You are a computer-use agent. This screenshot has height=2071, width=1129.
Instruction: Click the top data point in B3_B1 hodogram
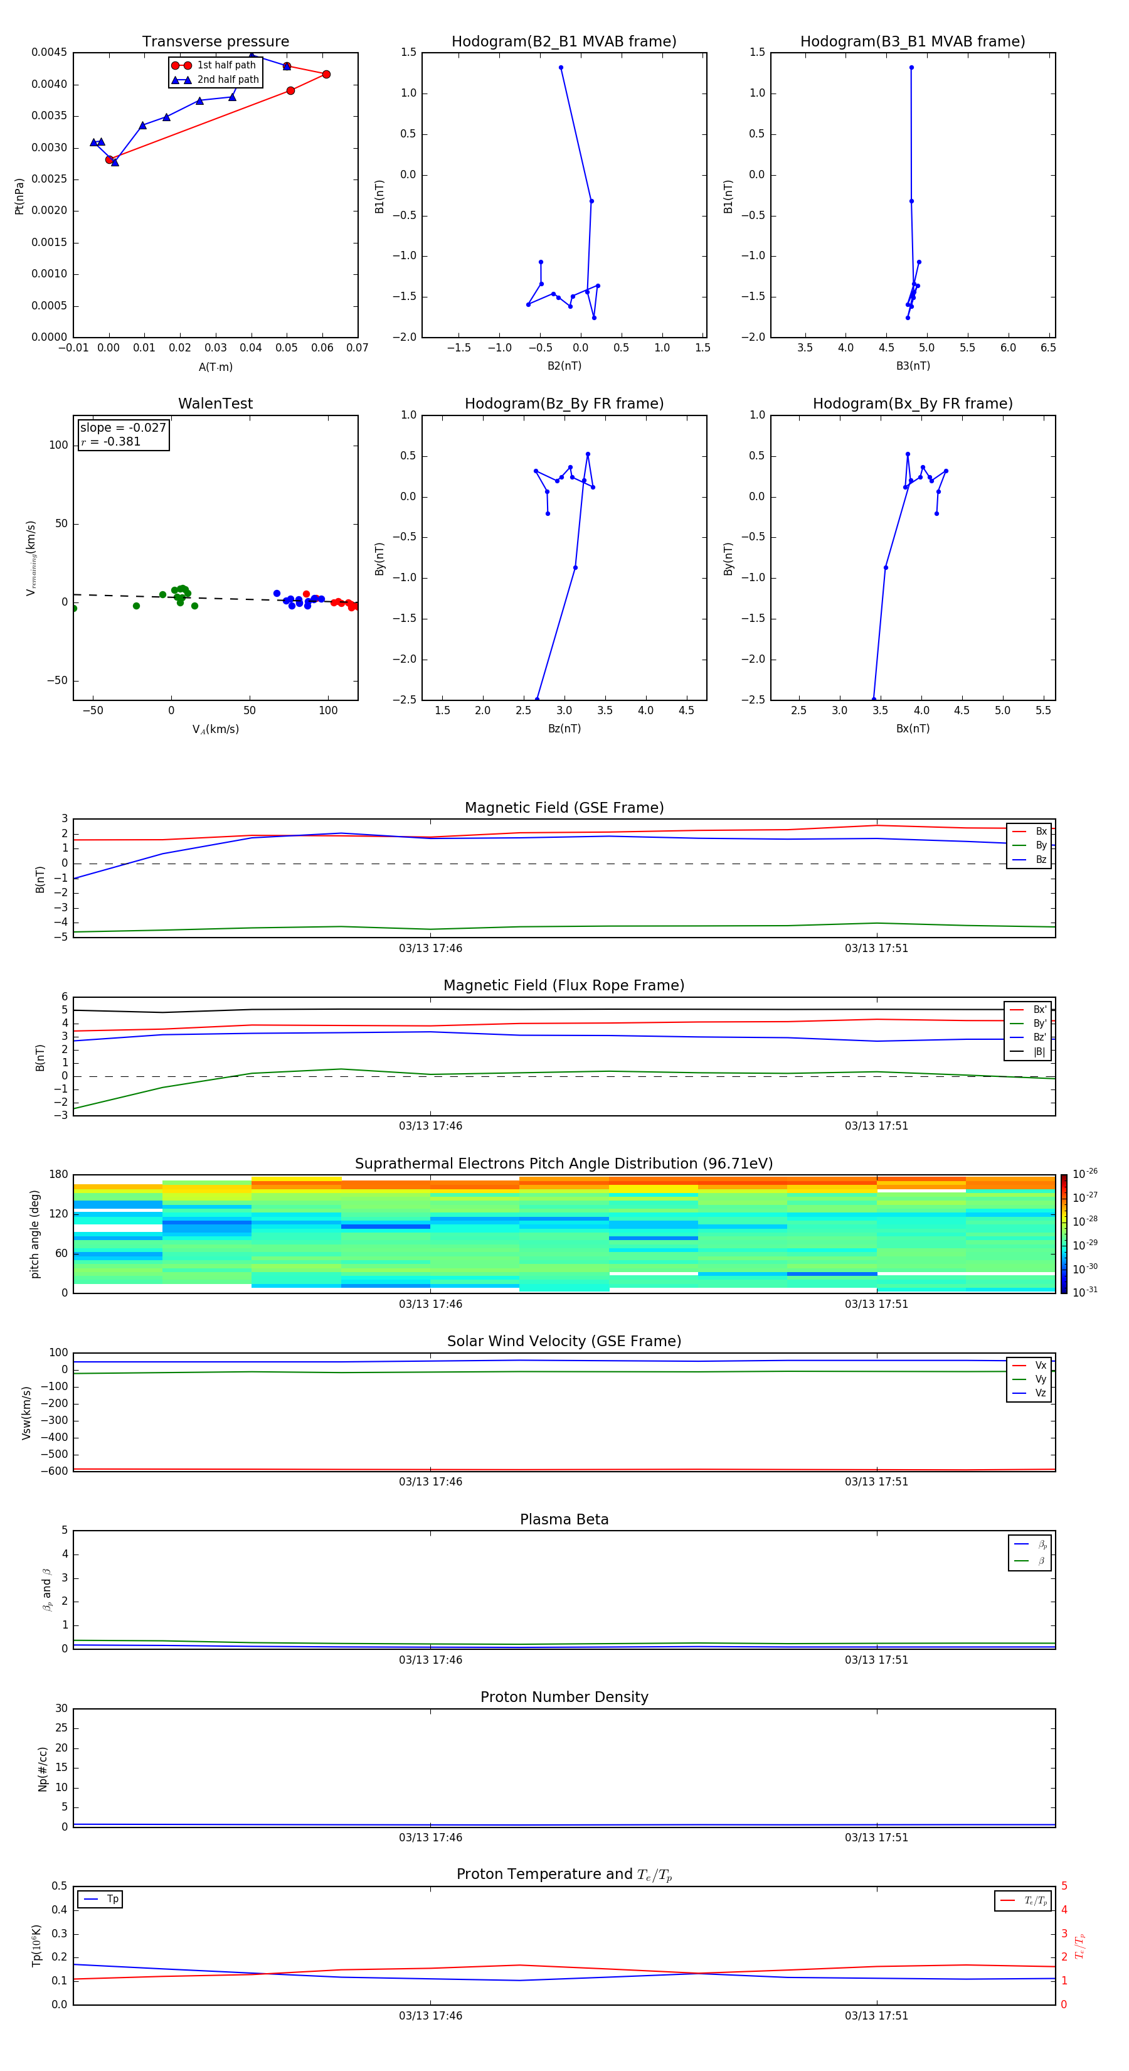click(x=911, y=68)
